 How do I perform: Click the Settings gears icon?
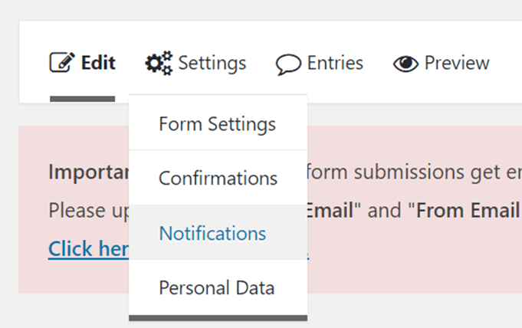pos(159,63)
